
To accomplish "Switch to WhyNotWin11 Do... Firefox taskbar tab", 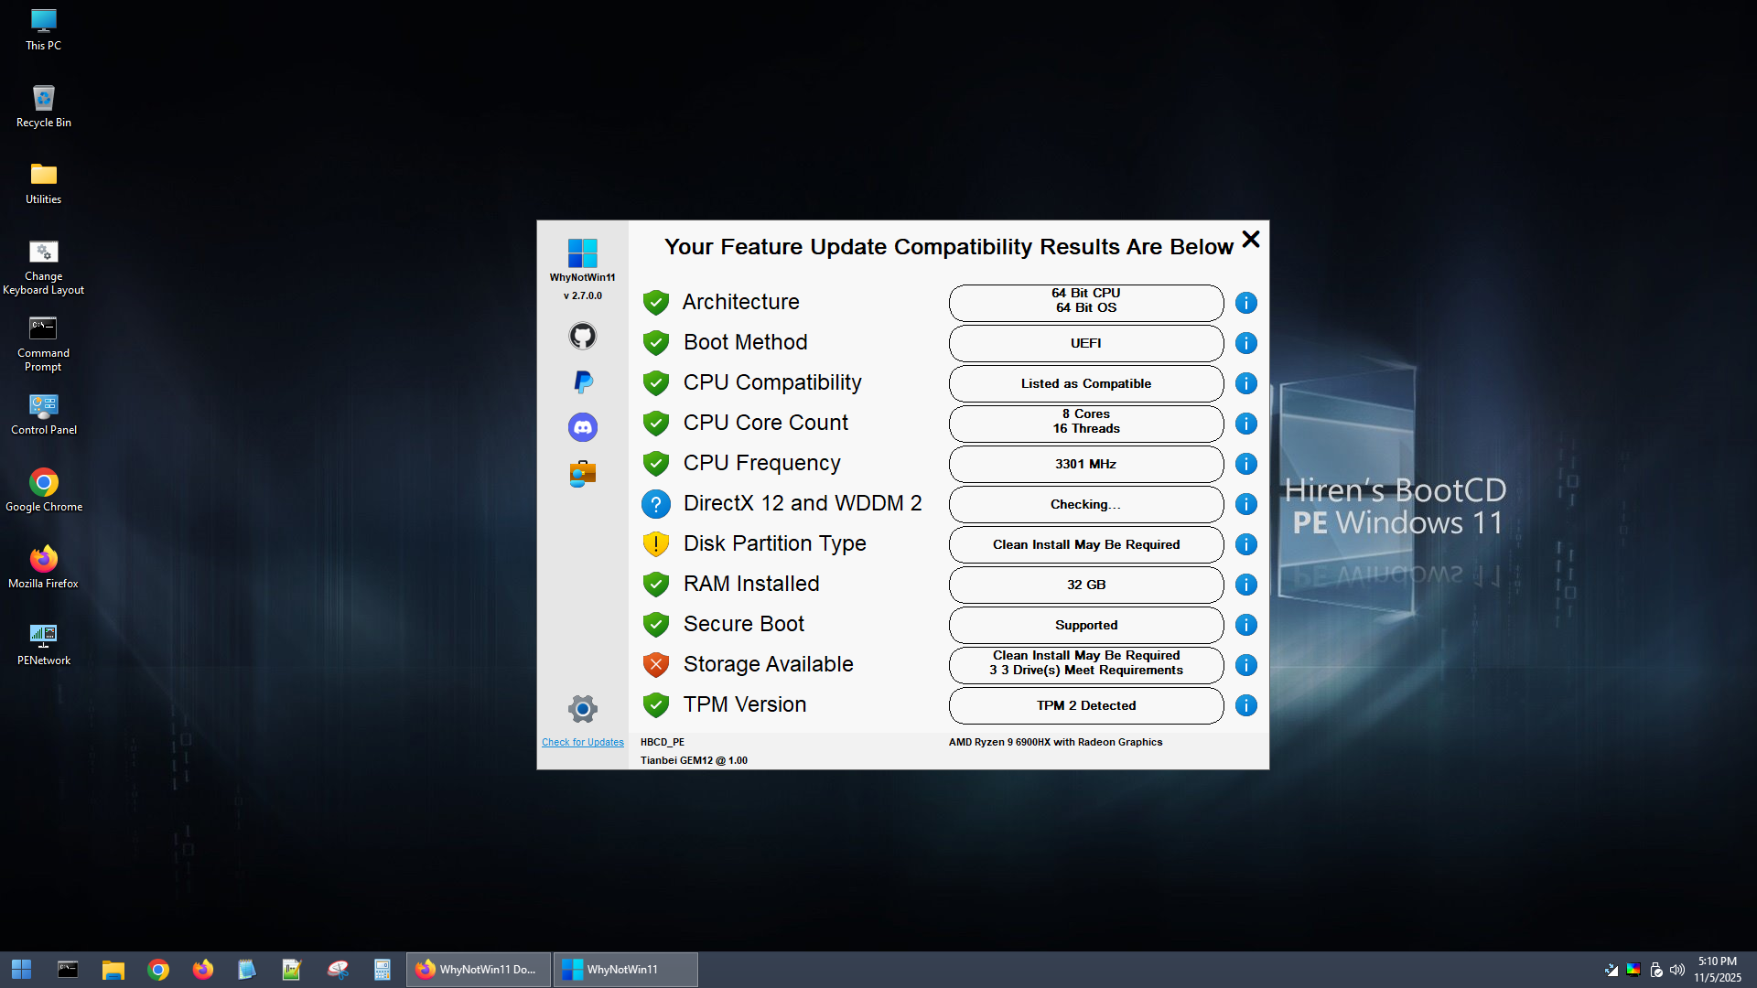I will pos(479,970).
